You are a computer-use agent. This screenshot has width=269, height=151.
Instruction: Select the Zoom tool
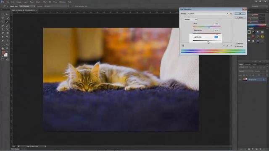click(x=7, y=49)
